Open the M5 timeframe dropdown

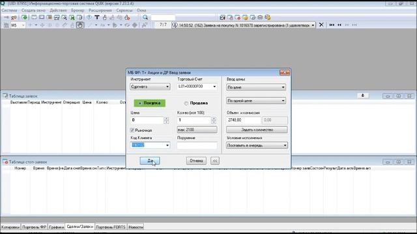coord(23,25)
